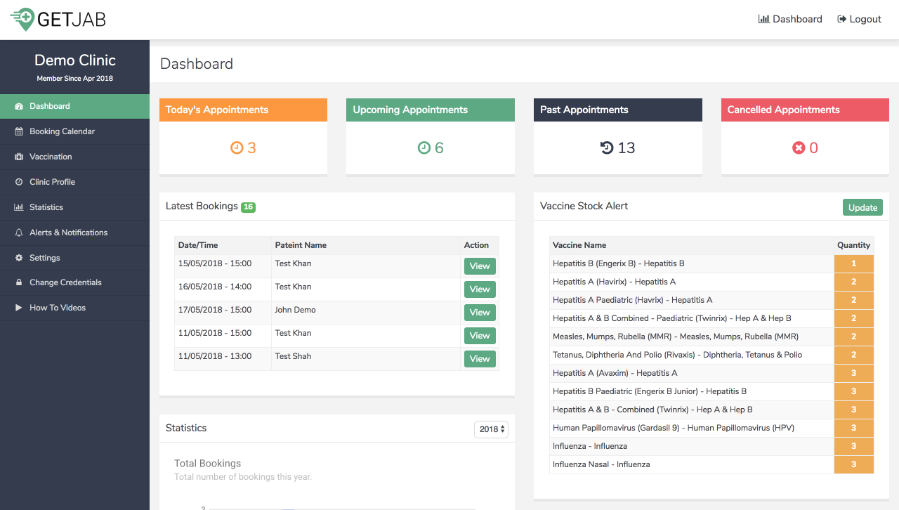Click the Clinic Profile sidebar icon

click(x=19, y=182)
